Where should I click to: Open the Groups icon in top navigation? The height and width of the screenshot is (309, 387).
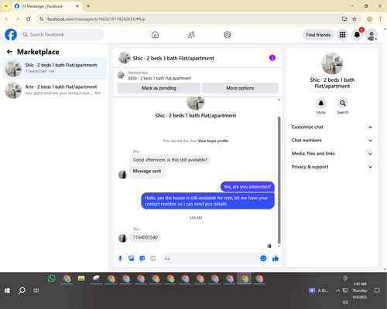(228, 35)
